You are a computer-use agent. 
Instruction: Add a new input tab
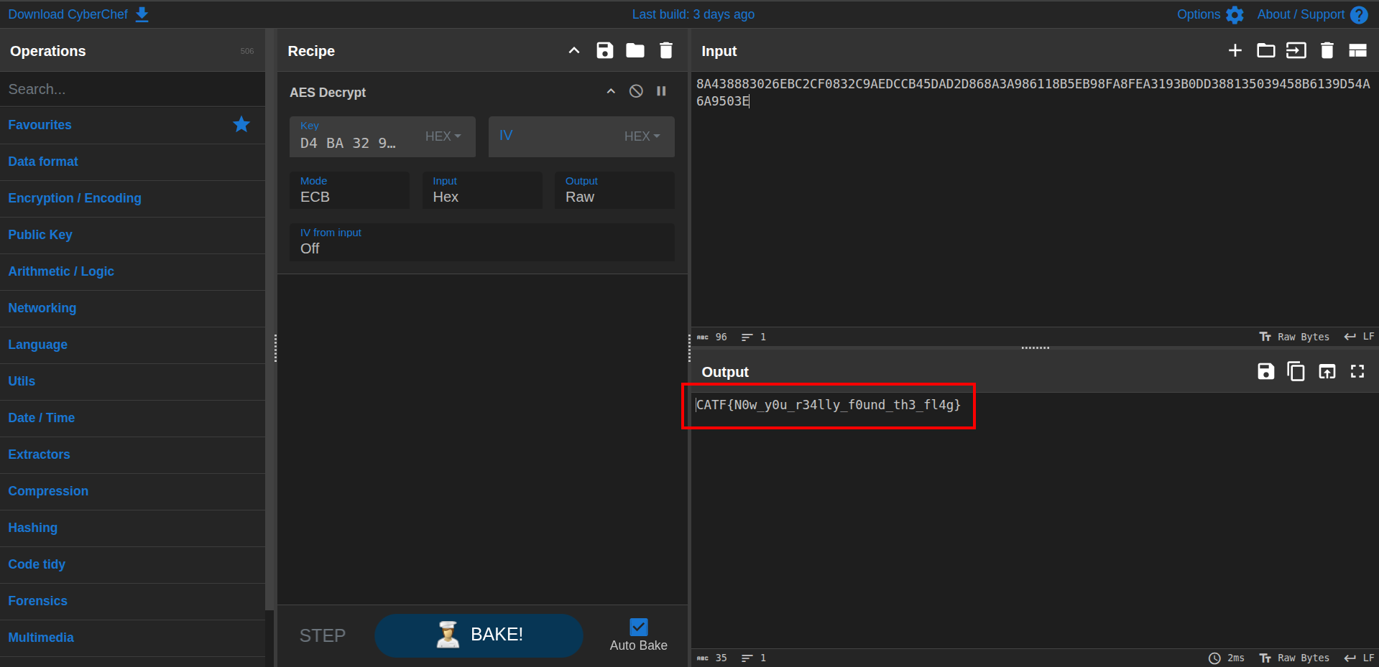click(x=1235, y=50)
